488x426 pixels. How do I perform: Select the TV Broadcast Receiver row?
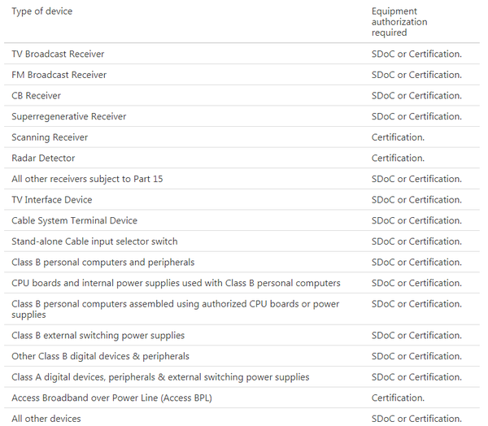coord(58,54)
